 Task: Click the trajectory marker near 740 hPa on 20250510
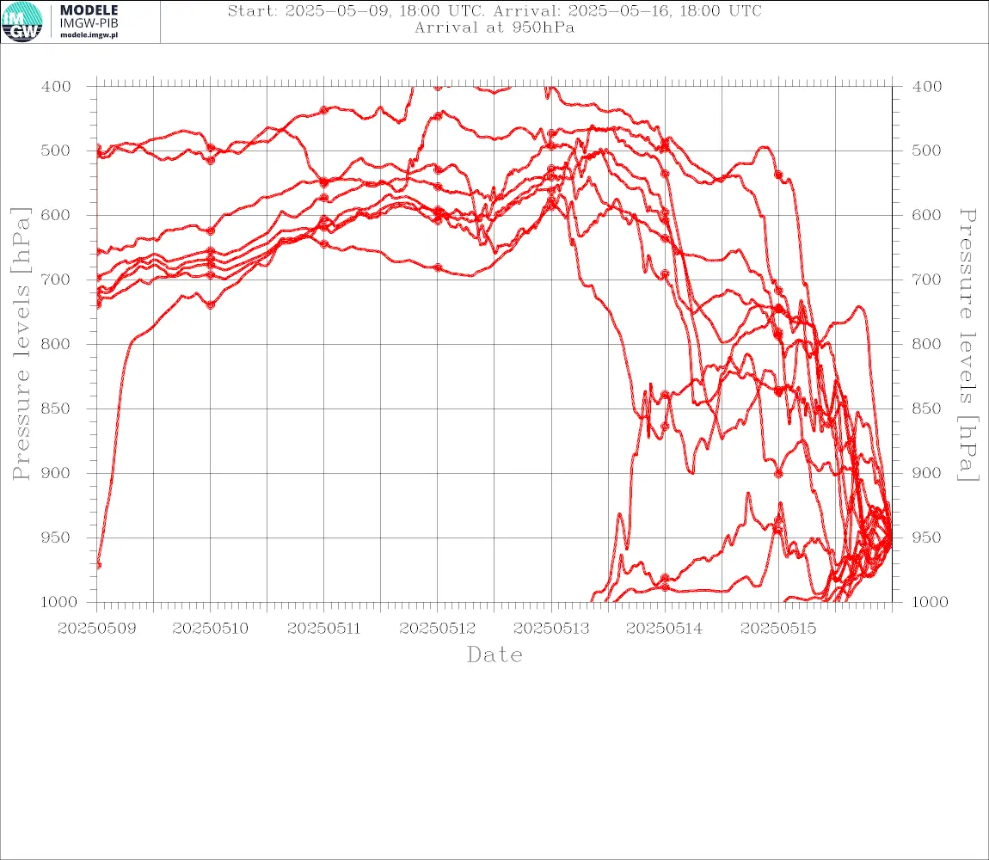211,304
